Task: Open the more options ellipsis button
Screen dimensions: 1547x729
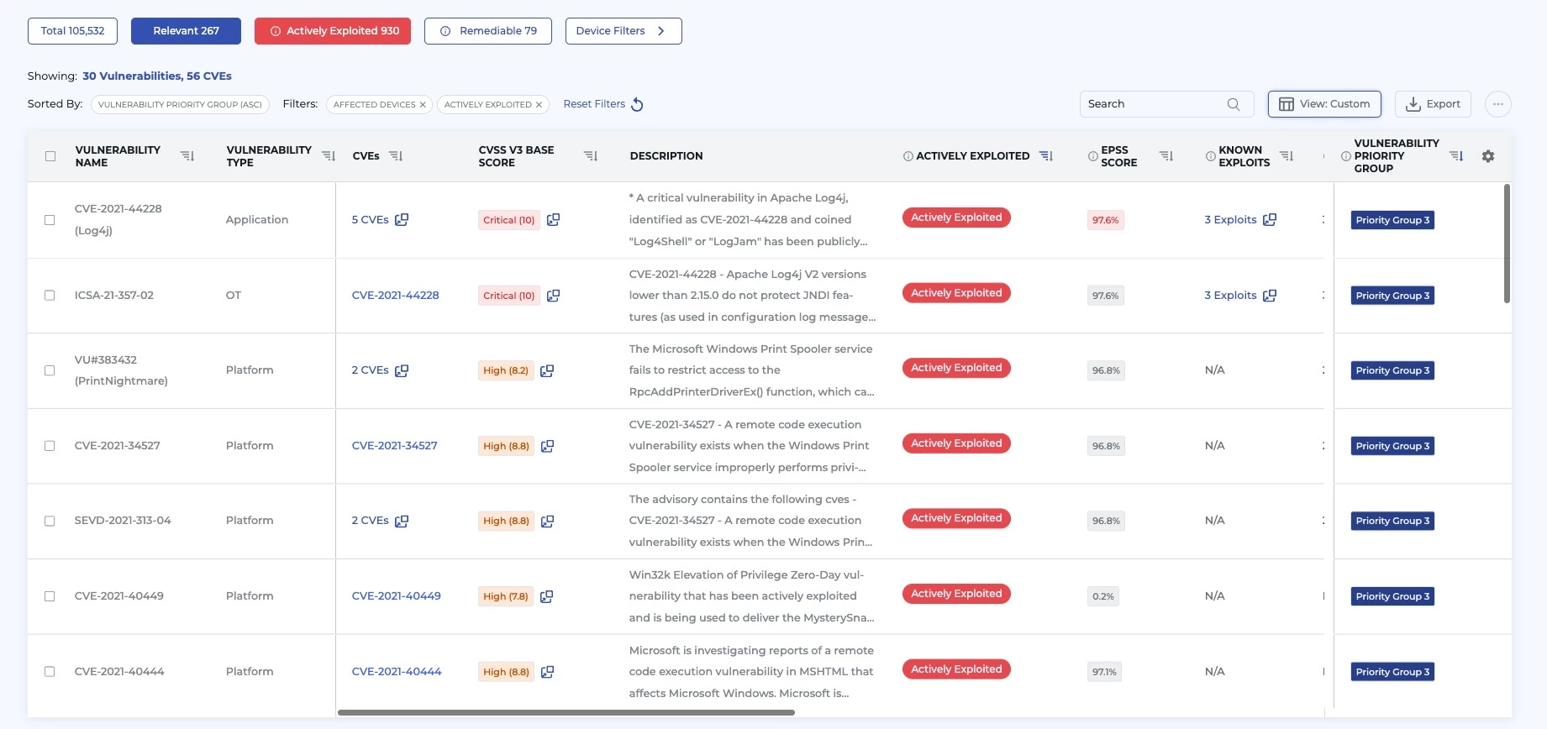Action: pos(1497,104)
